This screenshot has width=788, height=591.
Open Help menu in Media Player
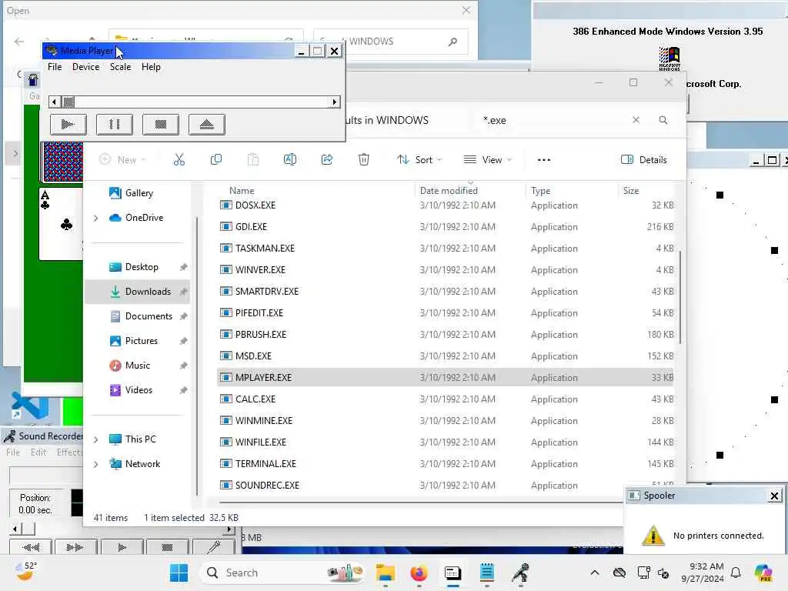[151, 67]
